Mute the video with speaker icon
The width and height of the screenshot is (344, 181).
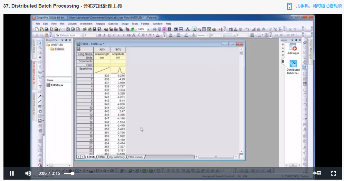(x=28, y=173)
